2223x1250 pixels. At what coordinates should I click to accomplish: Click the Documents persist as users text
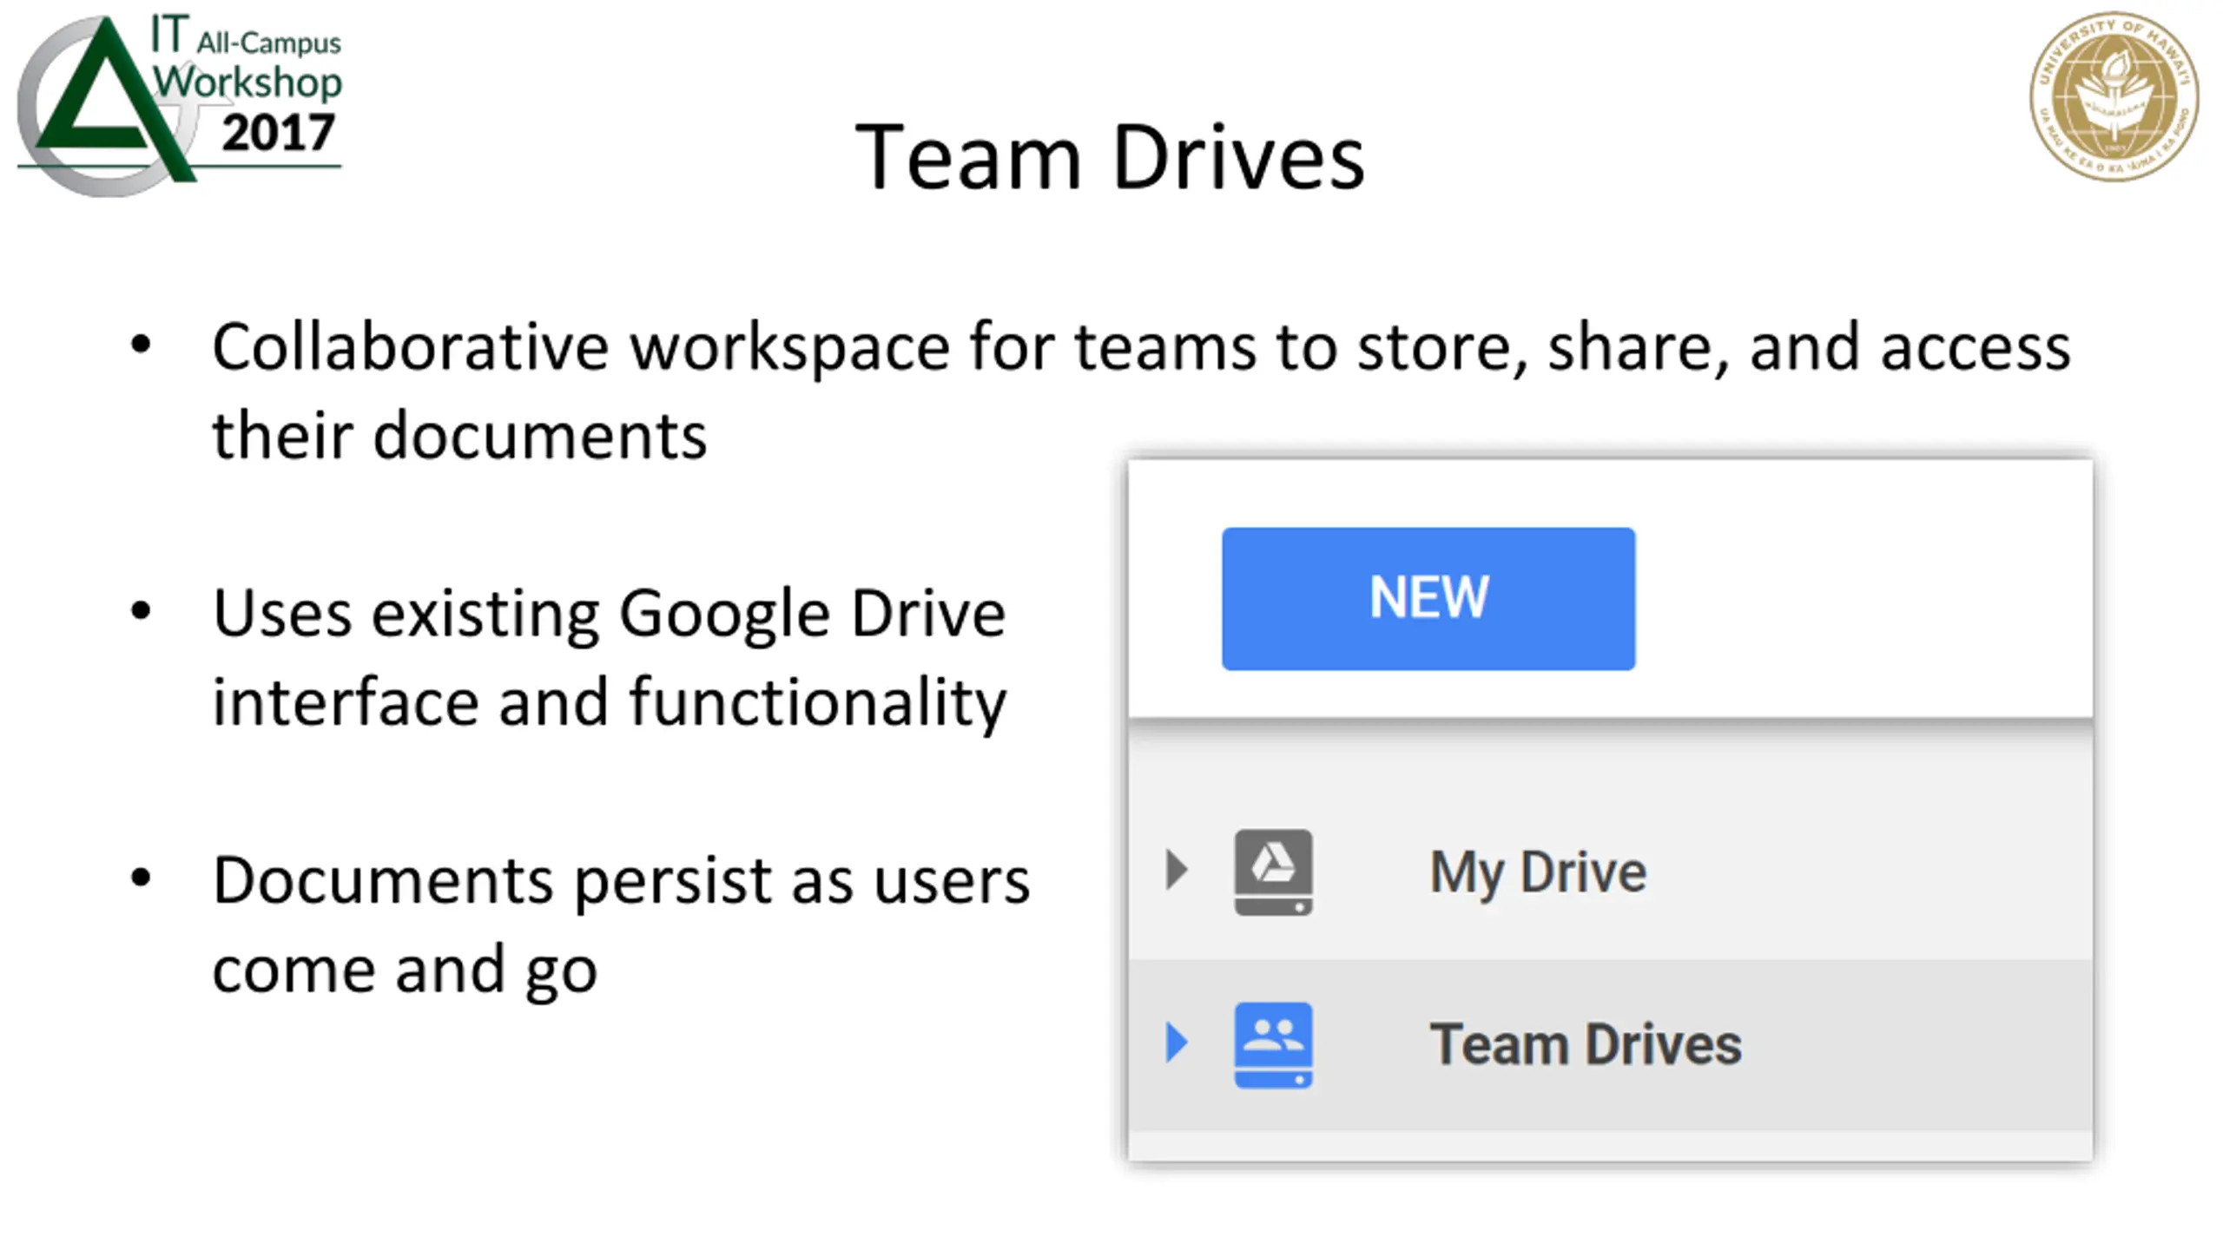click(621, 880)
